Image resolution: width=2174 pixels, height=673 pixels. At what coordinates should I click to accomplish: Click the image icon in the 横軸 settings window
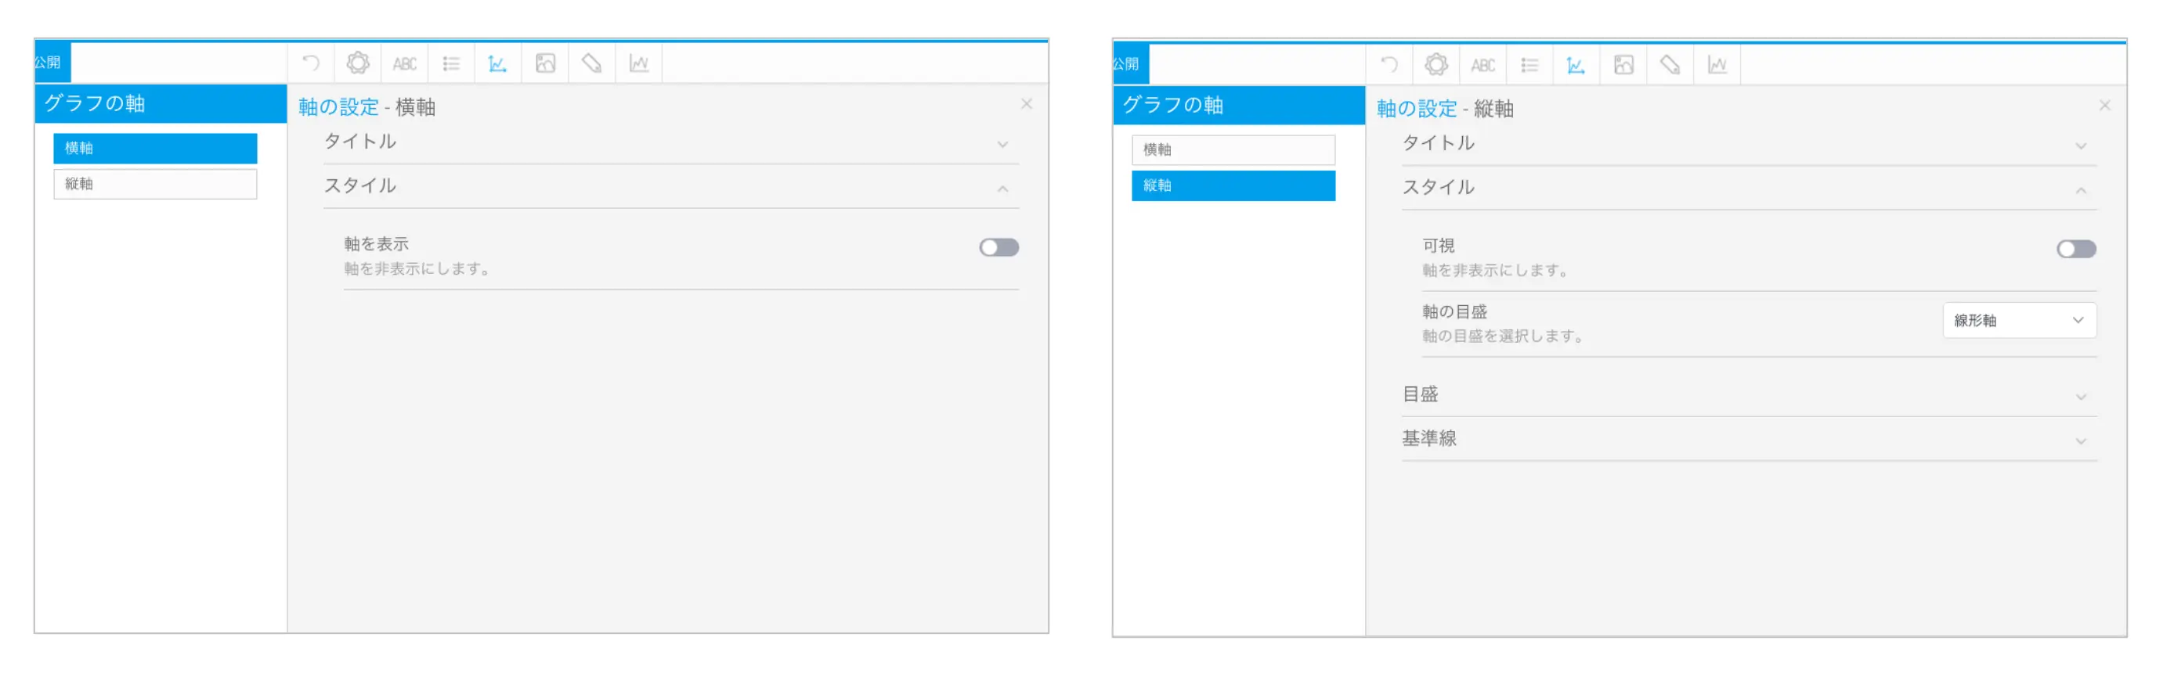tap(545, 63)
